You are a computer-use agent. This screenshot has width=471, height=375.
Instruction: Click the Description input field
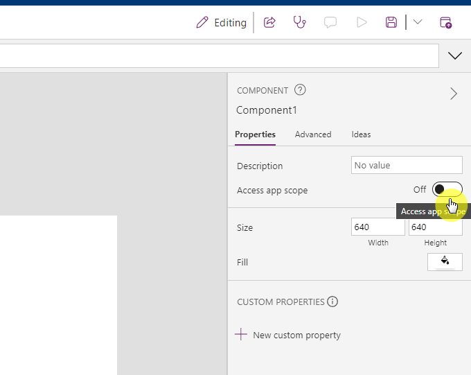tap(407, 165)
